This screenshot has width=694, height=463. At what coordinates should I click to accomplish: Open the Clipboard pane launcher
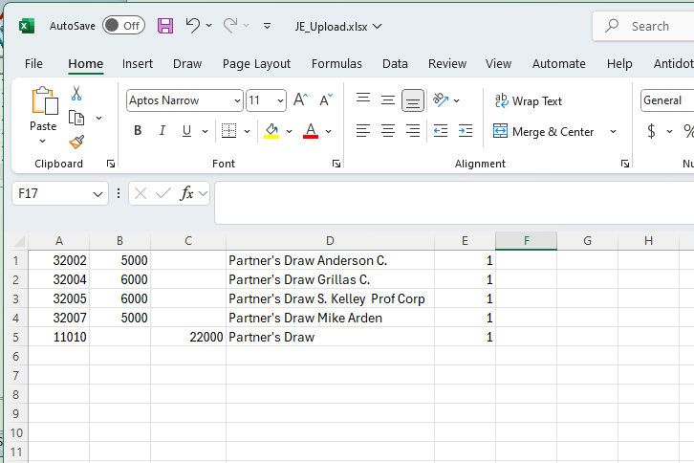click(x=111, y=164)
